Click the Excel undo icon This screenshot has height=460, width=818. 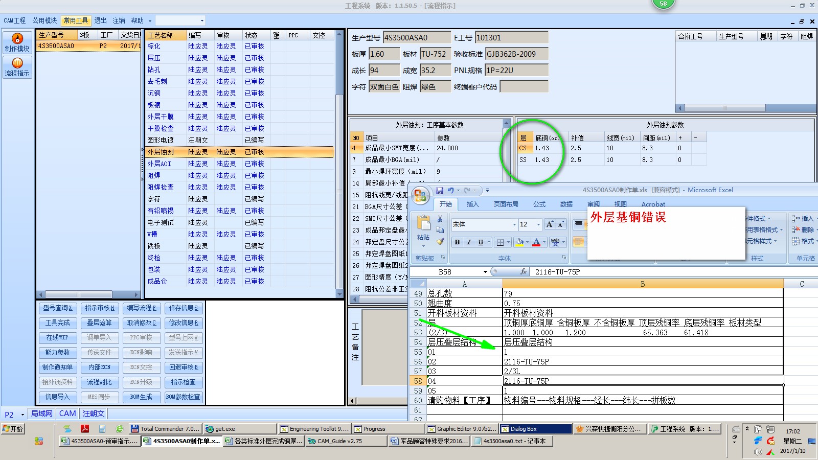click(x=450, y=190)
